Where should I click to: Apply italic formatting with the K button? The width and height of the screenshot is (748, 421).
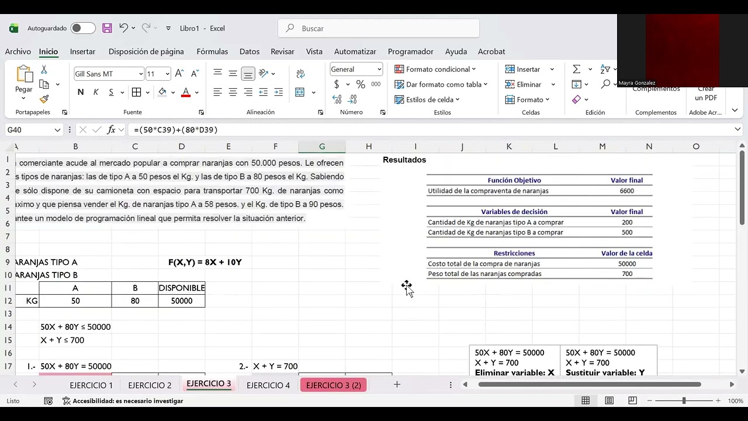point(96,92)
